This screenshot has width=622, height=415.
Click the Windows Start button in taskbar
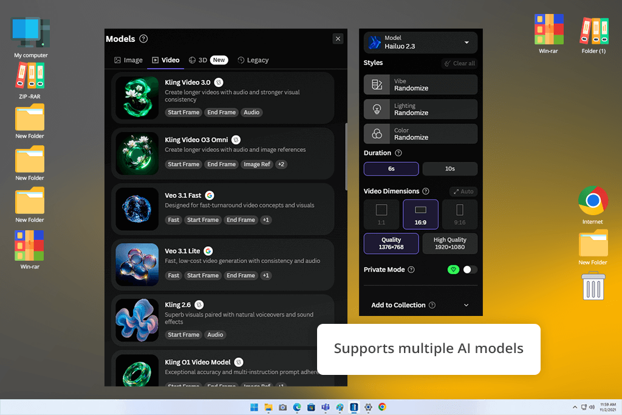pos(255,407)
